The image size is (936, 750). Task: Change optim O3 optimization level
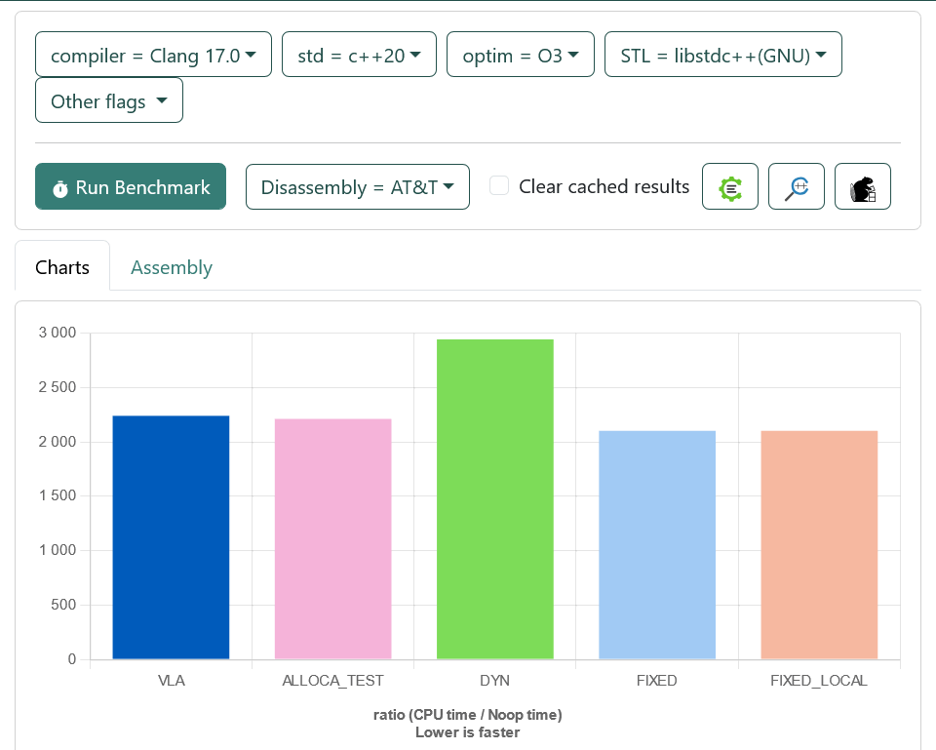[x=521, y=55]
